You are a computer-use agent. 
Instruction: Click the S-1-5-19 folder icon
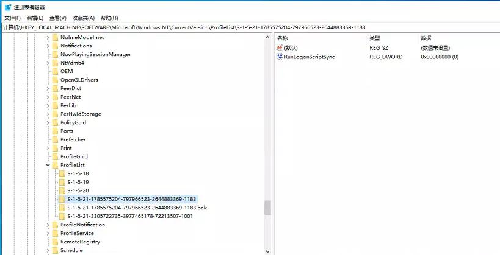click(62, 182)
